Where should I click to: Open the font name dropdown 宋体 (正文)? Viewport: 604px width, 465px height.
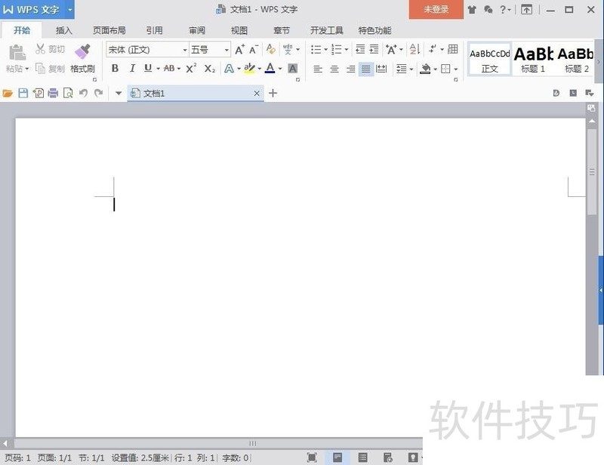[x=146, y=50]
